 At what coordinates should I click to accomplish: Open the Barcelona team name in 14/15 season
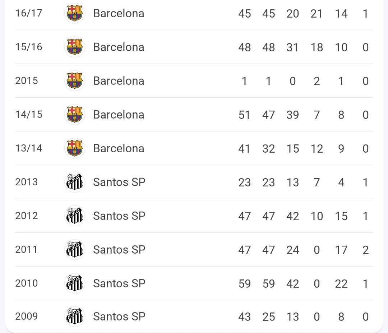click(119, 115)
